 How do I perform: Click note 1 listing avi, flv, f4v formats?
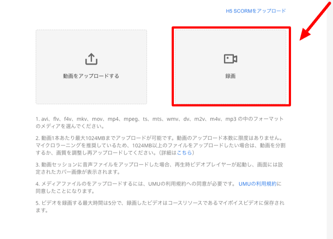point(160,122)
